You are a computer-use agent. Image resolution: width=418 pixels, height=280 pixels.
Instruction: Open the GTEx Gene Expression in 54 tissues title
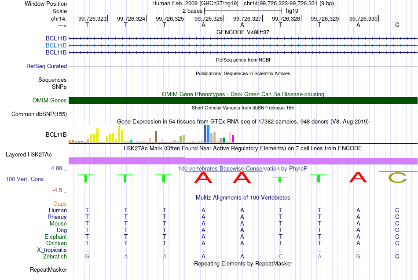[x=243, y=122]
